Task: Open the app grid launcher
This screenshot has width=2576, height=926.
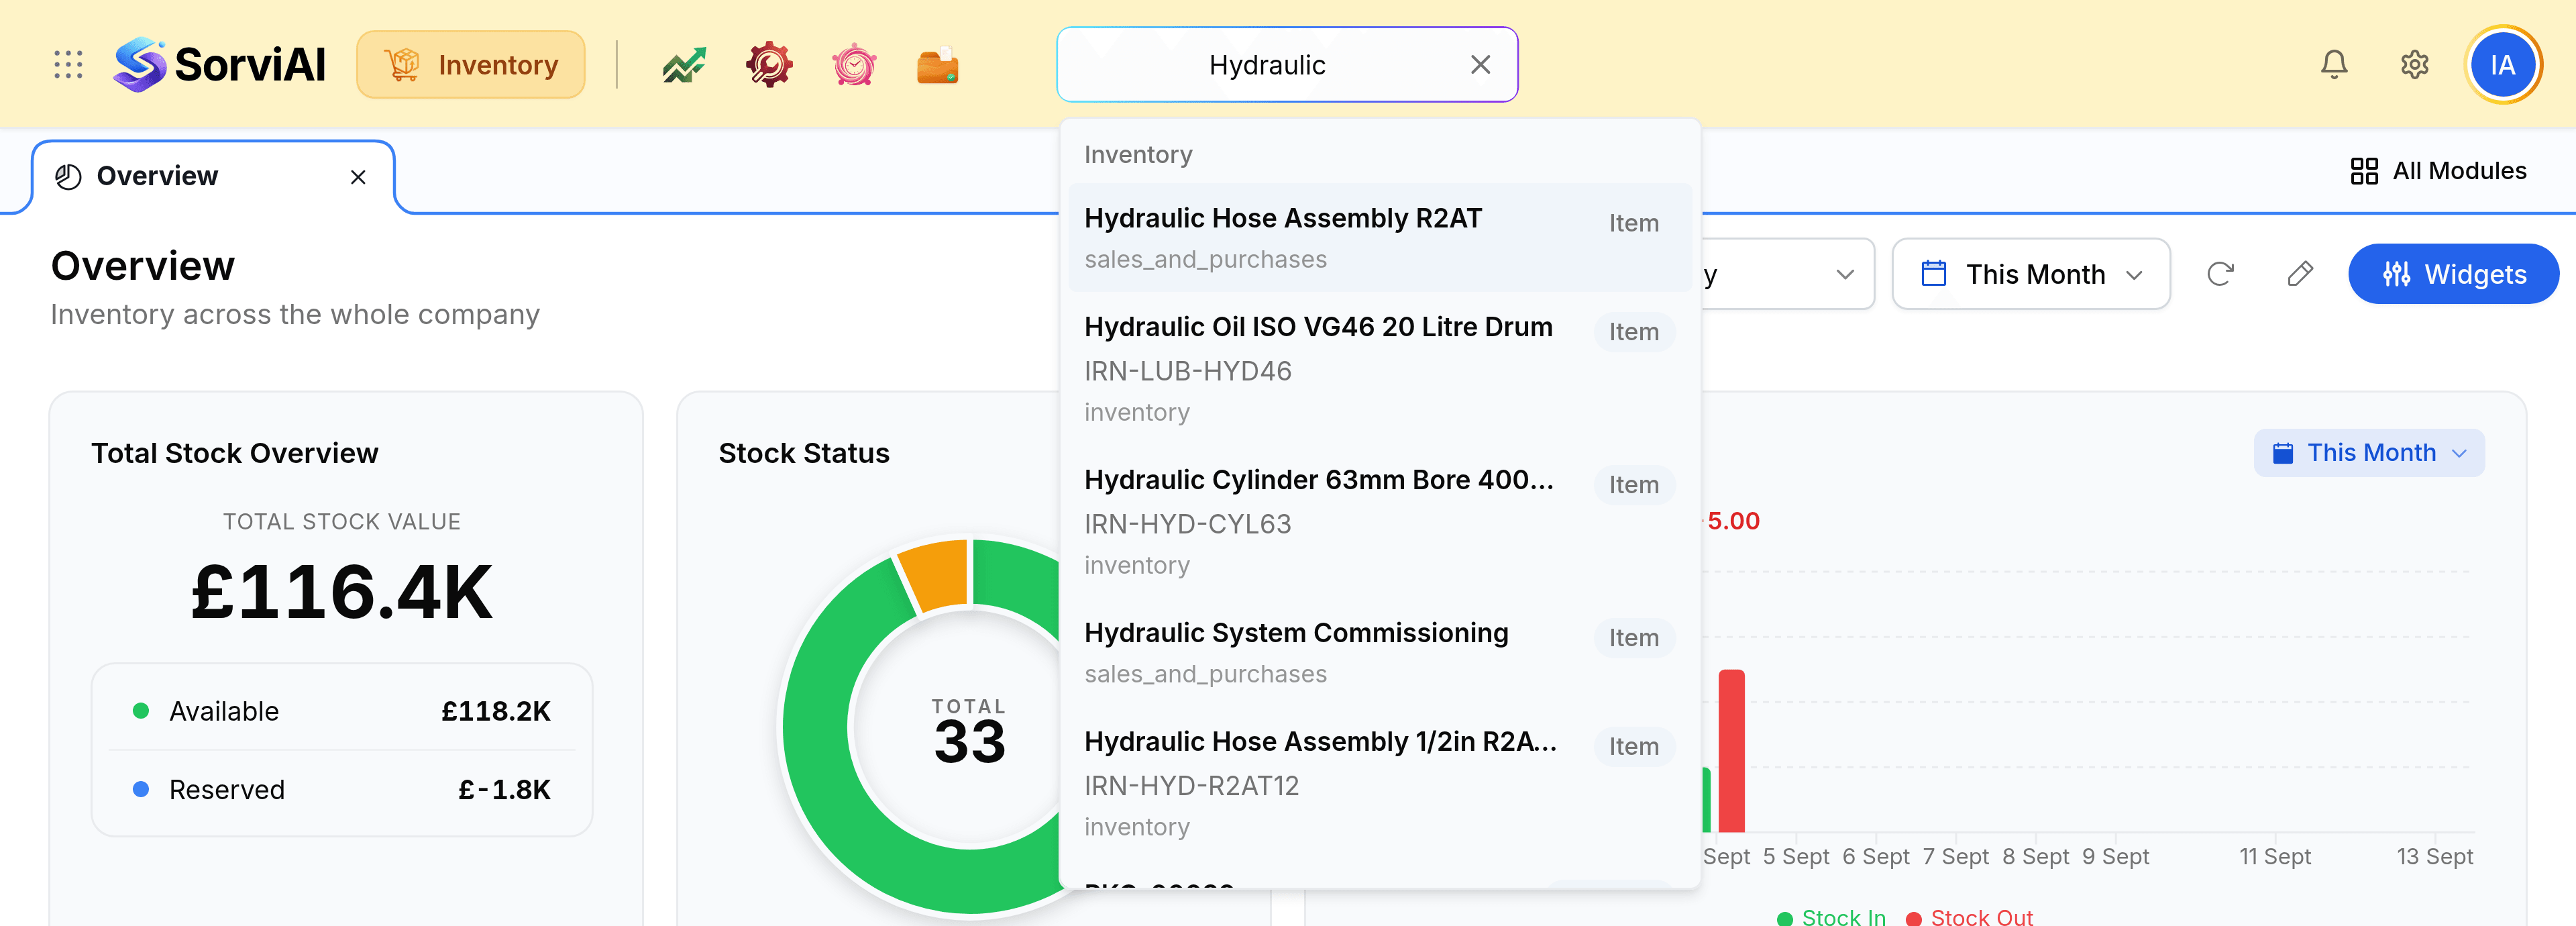Action: coord(68,65)
